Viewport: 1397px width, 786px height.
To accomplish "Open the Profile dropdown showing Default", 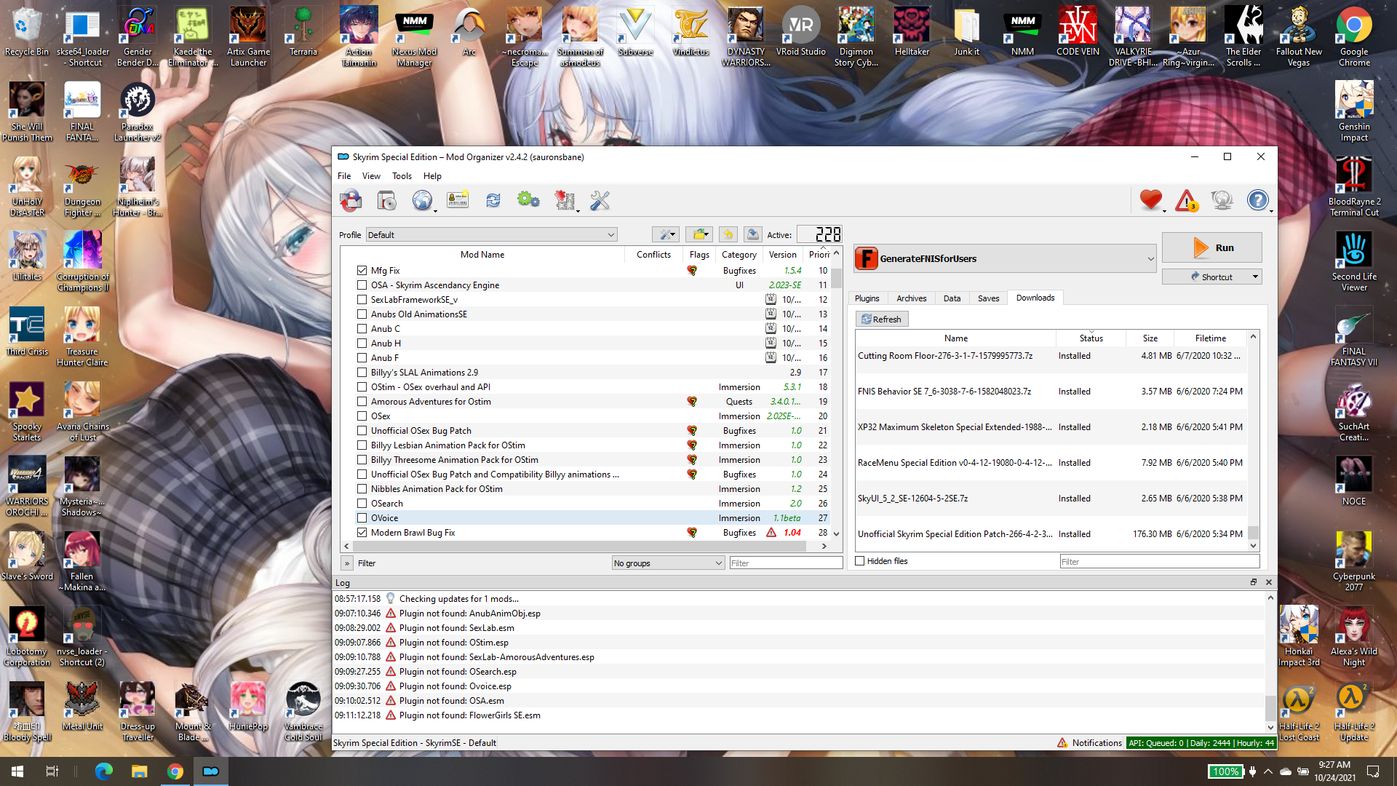I will click(491, 234).
